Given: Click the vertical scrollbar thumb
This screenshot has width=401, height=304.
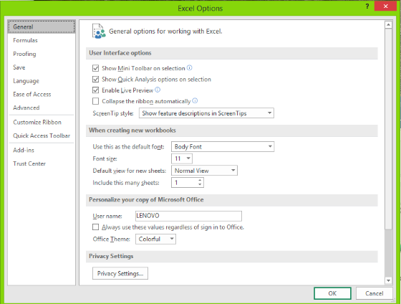Looking at the screenshot, I should 388,129.
